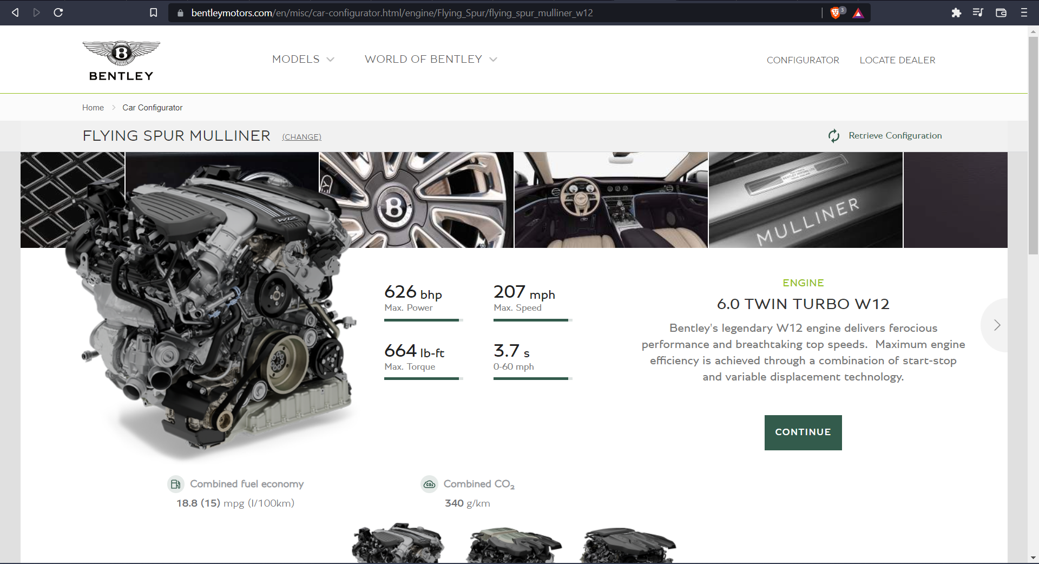Image resolution: width=1039 pixels, height=564 pixels.
Task: Click the Home breadcrumb link
Action: click(x=93, y=107)
